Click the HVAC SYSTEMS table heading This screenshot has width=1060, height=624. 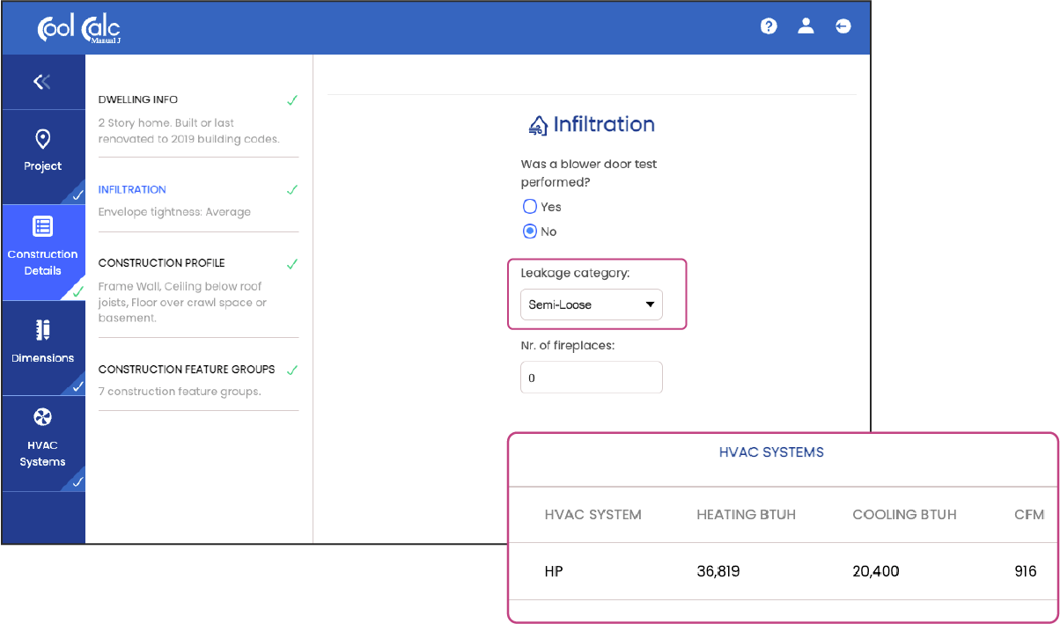point(771,452)
